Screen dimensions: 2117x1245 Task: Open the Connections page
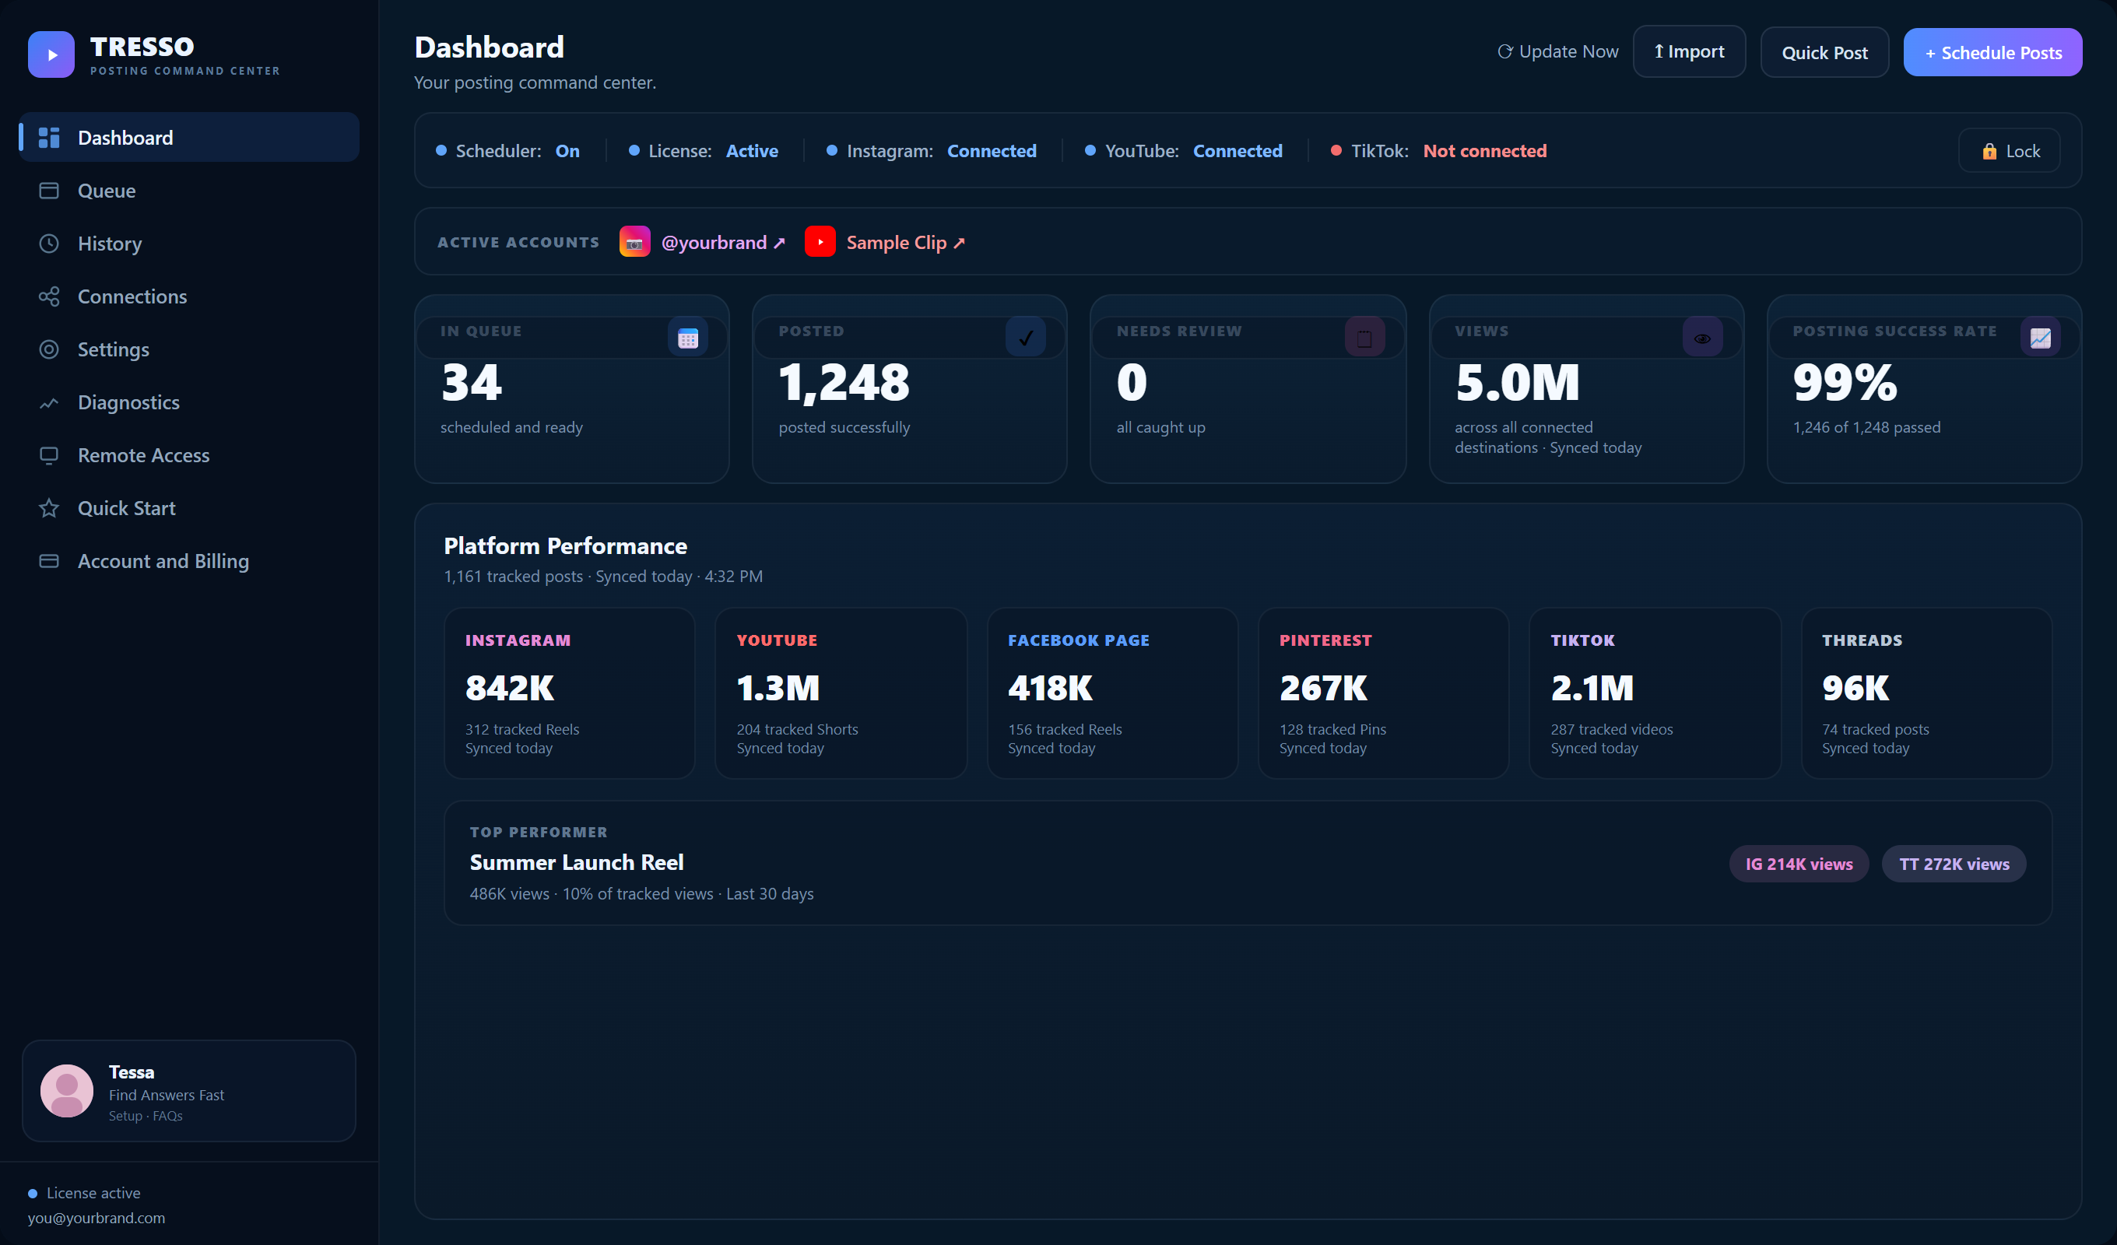189,296
